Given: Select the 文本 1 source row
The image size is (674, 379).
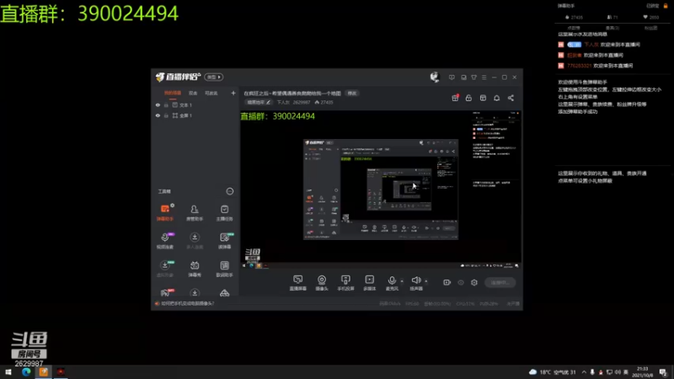Looking at the screenshot, I should pos(195,104).
